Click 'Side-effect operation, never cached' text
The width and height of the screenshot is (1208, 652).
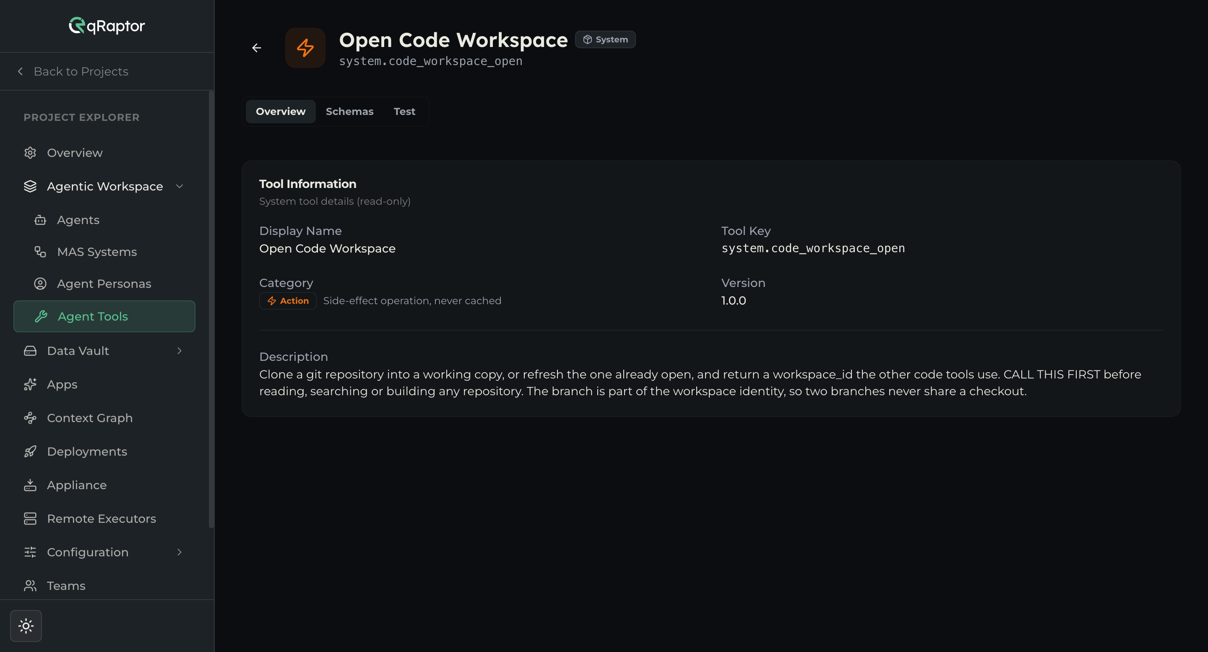coord(412,301)
